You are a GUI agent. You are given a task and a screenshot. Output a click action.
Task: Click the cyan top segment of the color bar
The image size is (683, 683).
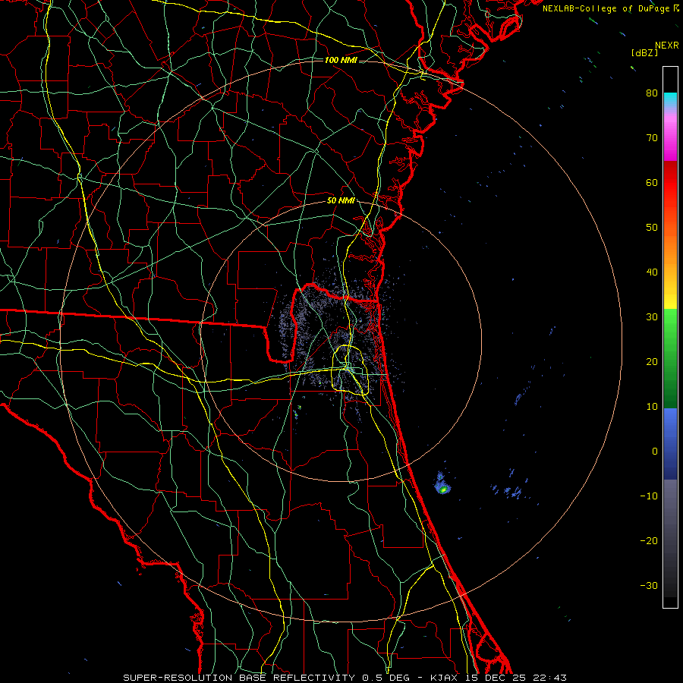670,100
